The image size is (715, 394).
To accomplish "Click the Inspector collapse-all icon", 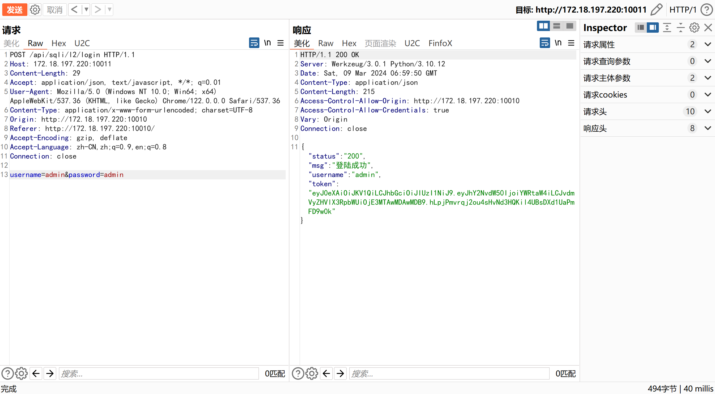I will [x=681, y=28].
